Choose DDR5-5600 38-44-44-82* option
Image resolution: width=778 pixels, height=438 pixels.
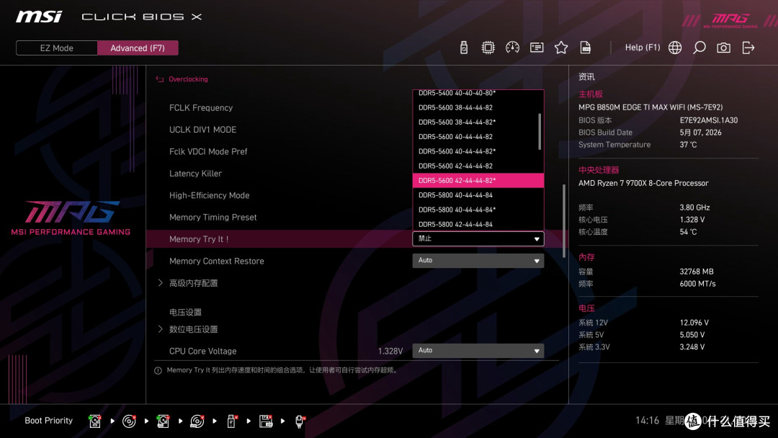tap(478, 122)
